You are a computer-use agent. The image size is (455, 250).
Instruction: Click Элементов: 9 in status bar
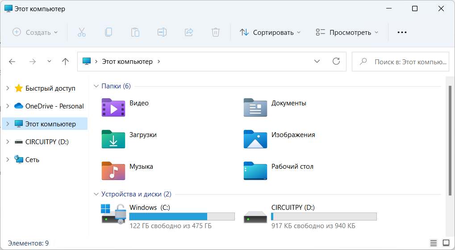click(x=29, y=243)
